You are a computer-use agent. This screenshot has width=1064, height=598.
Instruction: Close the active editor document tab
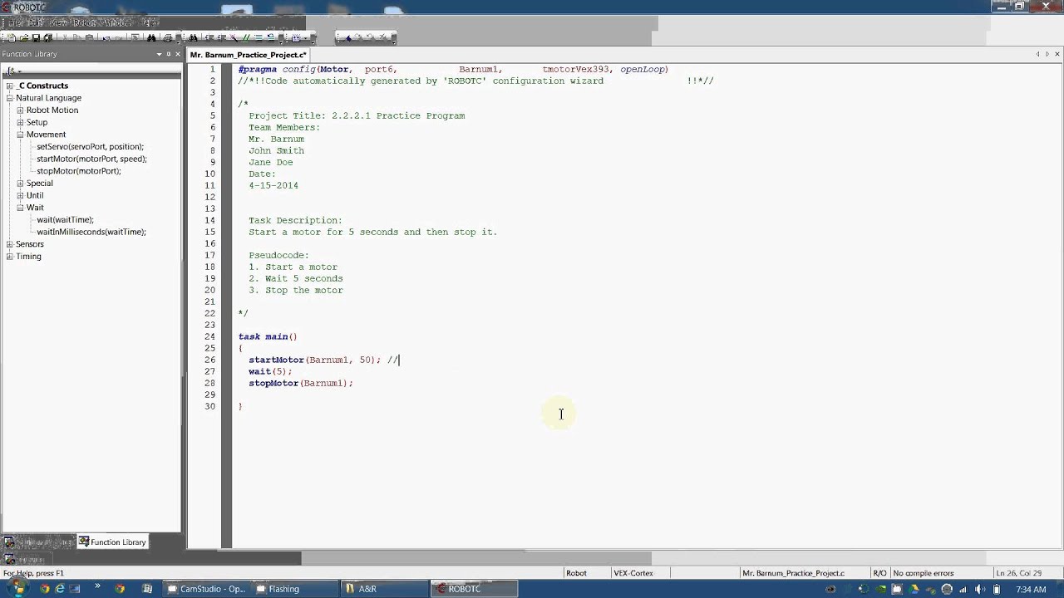[1057, 54]
